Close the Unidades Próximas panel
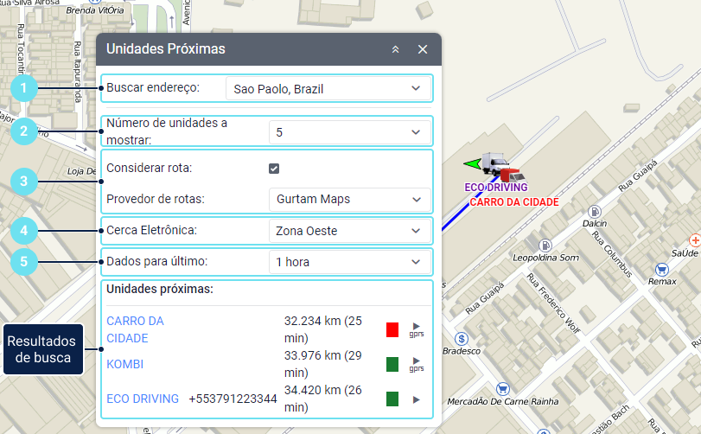The image size is (701, 434). coord(423,49)
